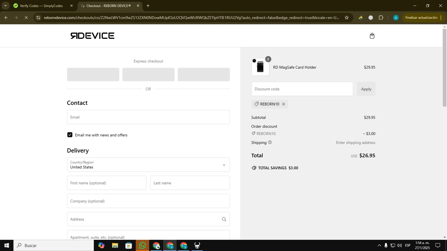
Task: Toggle Email me with news and offers
Action: 70,135
